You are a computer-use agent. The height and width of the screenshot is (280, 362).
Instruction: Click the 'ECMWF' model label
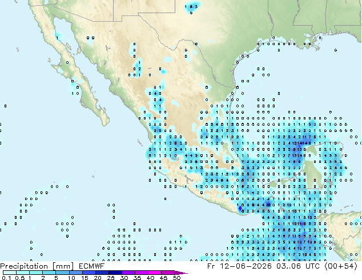[91, 266]
